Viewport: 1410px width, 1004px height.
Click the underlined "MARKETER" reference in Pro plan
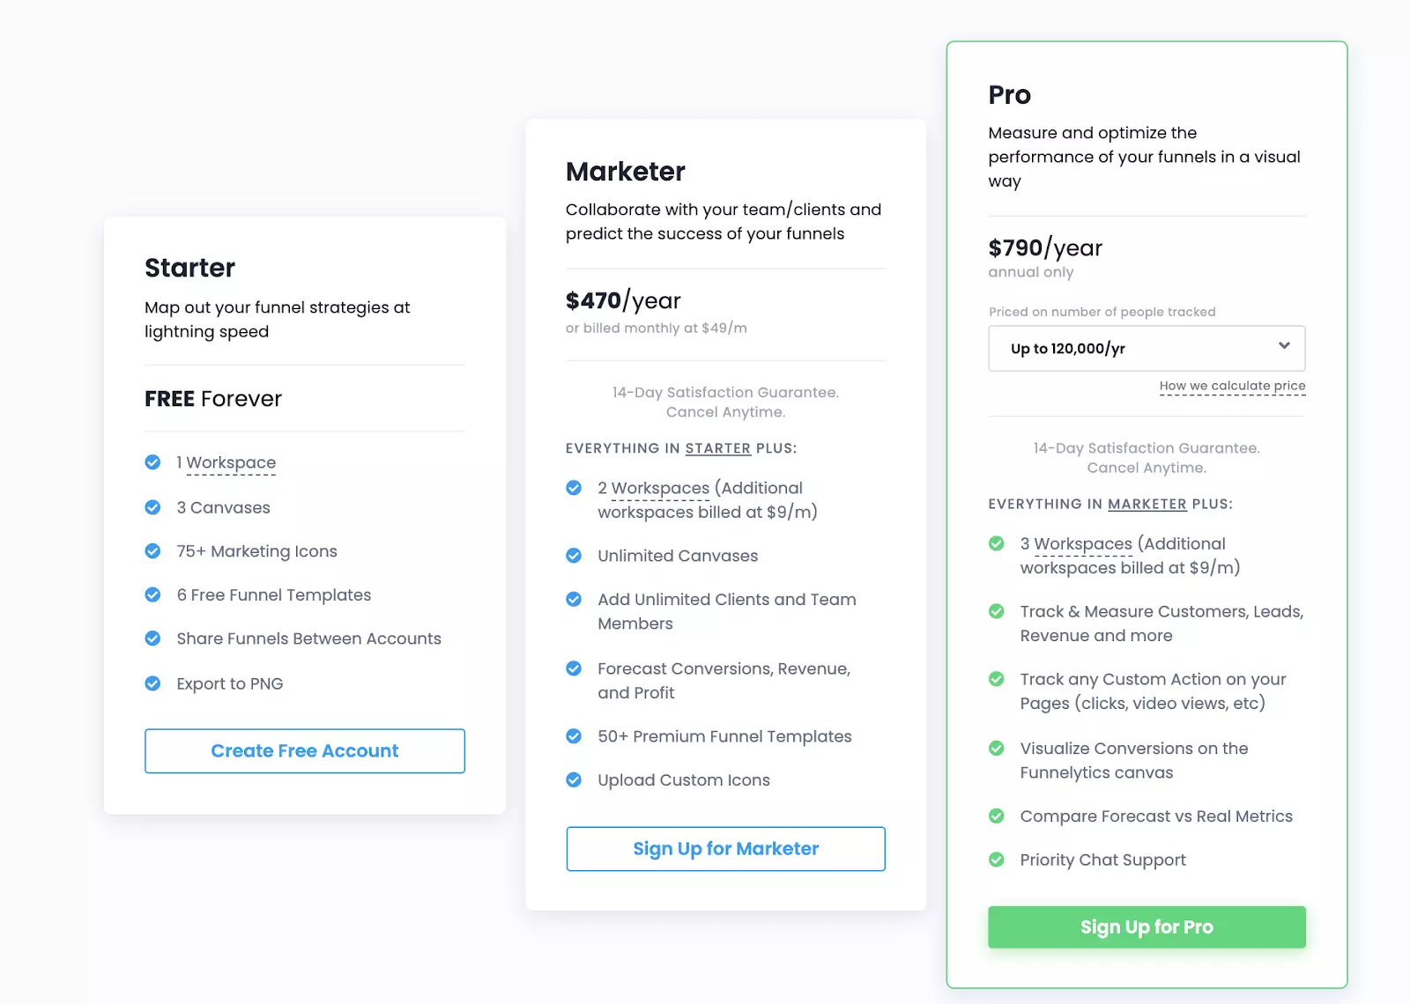tap(1147, 504)
